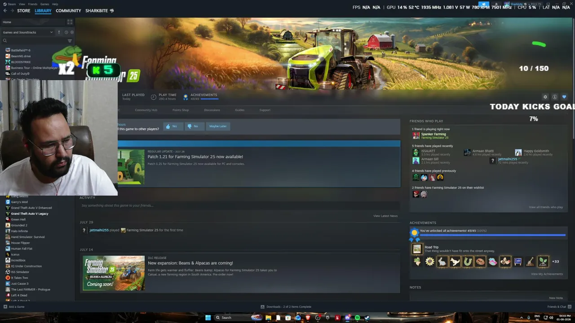
Task: Toggle sort by recent activity clock icon
Action: tap(66, 32)
